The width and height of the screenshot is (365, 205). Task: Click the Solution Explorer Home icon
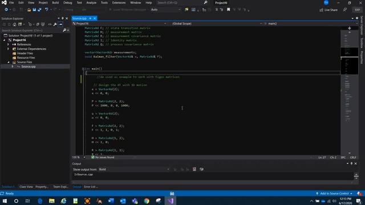pos(14,24)
